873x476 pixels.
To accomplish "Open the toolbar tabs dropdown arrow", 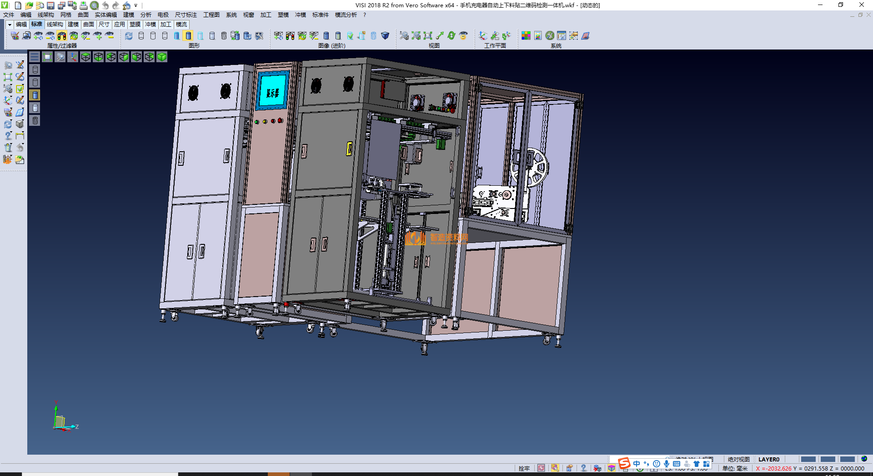I will pyautogui.click(x=10, y=25).
